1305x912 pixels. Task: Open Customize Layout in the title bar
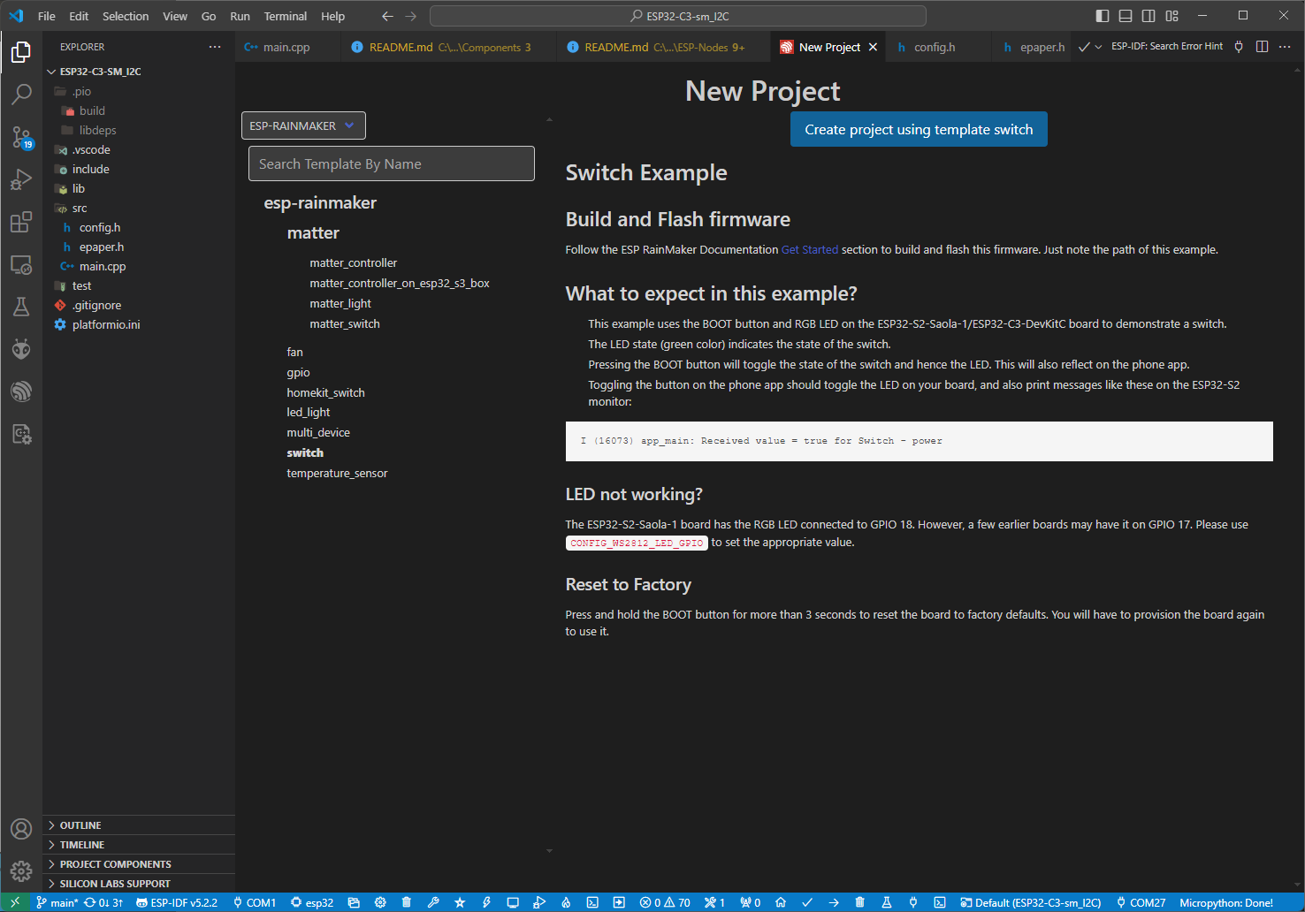click(1171, 16)
